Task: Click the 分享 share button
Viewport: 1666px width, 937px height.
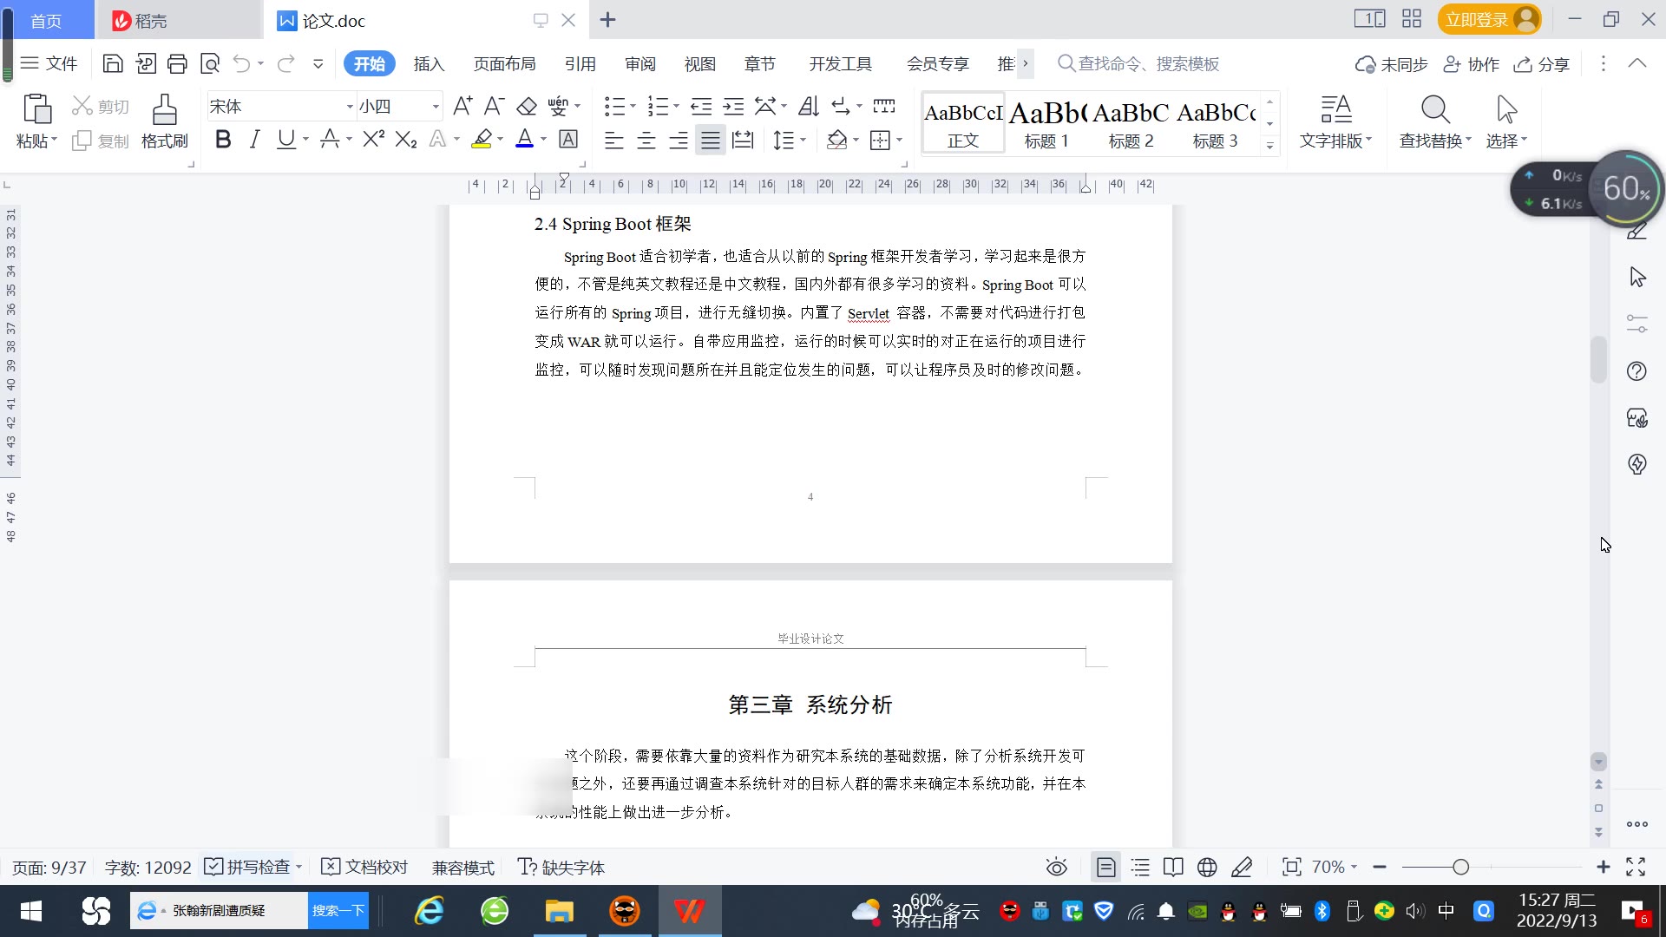Action: coord(1542,63)
